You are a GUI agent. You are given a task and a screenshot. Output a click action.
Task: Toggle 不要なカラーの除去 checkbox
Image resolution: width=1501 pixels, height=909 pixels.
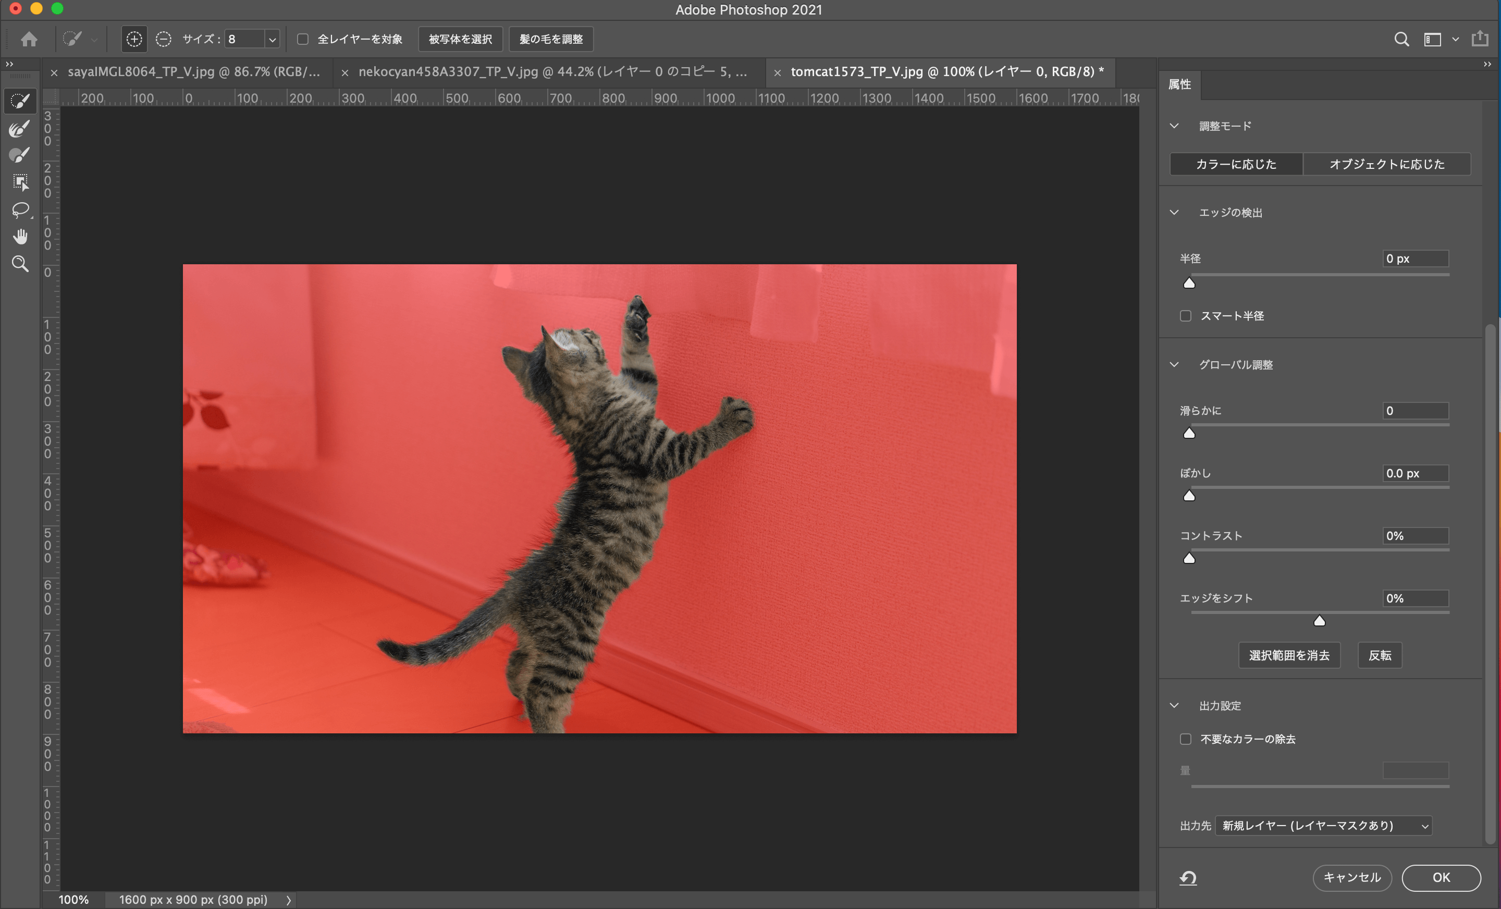coord(1186,739)
